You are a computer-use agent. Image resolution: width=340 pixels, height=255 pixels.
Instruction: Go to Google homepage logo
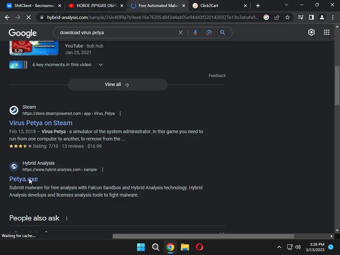[x=23, y=33]
